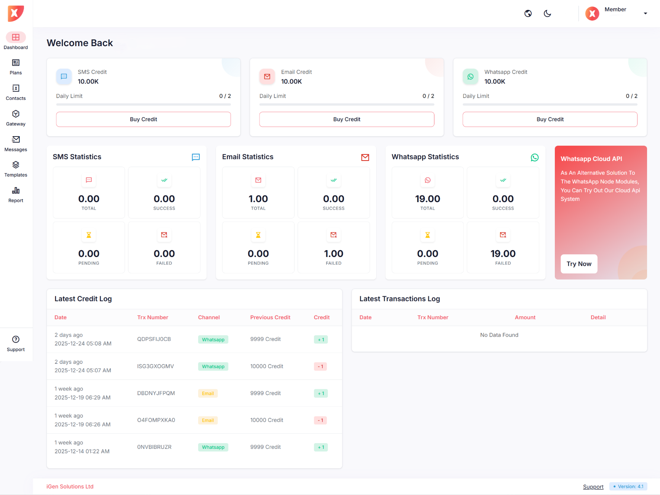Click the Member profile avatar

(592, 14)
